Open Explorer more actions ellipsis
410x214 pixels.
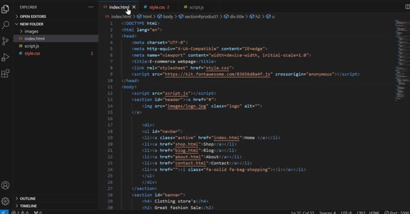tap(91, 7)
